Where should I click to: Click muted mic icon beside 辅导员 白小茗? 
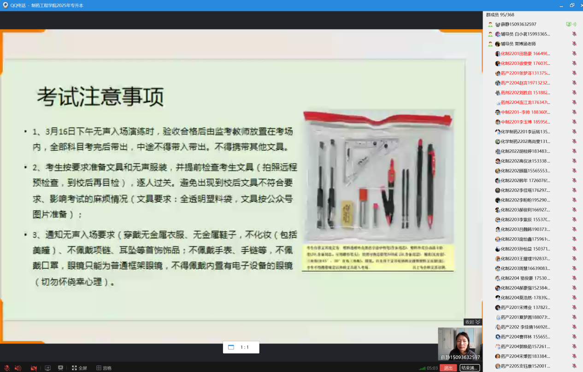tap(574, 34)
